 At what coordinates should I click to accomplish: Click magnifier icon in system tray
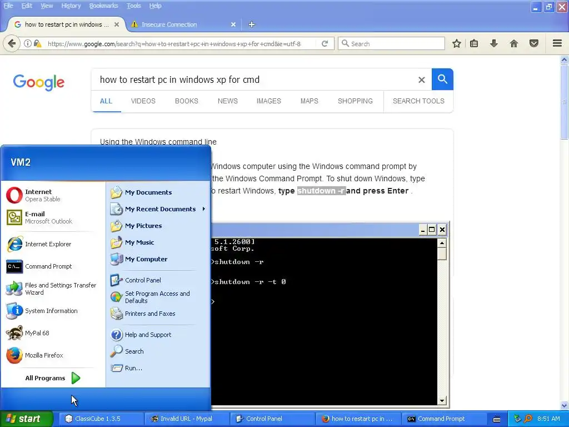pos(528,419)
